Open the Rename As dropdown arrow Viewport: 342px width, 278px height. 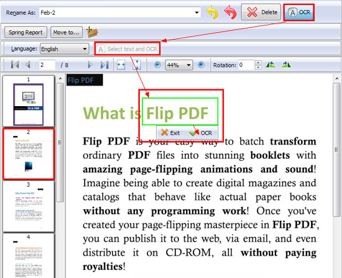pyautogui.click(x=196, y=12)
